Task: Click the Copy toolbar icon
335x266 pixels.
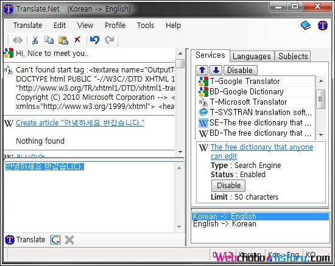Action: tap(49, 40)
